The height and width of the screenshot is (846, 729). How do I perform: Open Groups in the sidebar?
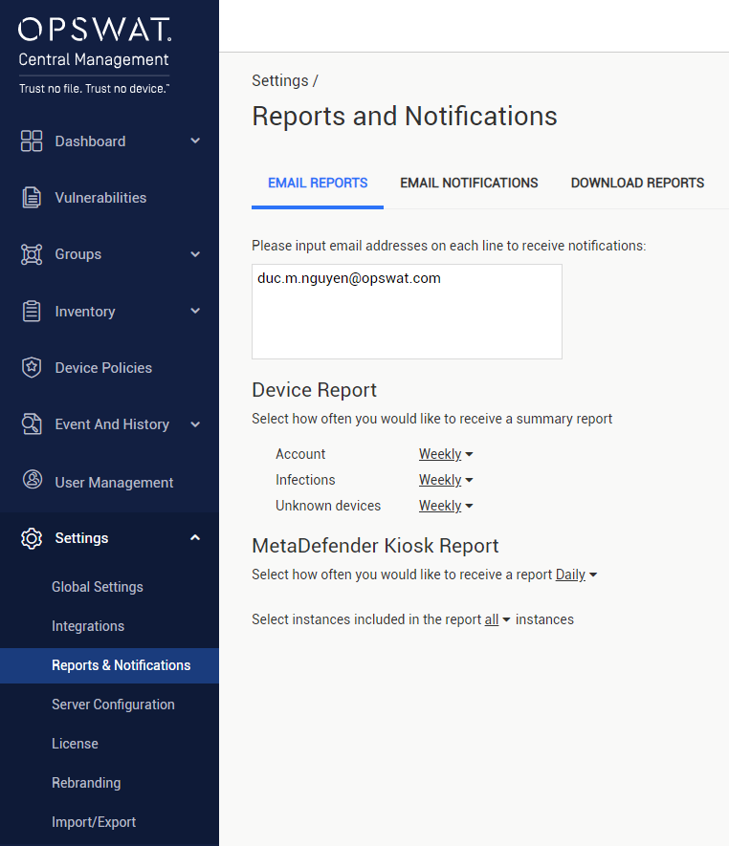(77, 254)
